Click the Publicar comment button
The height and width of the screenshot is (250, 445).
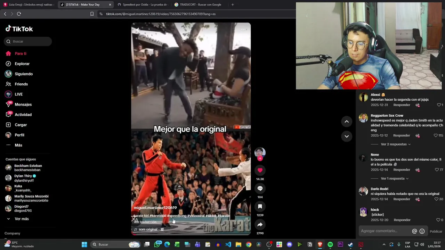coord(436,232)
